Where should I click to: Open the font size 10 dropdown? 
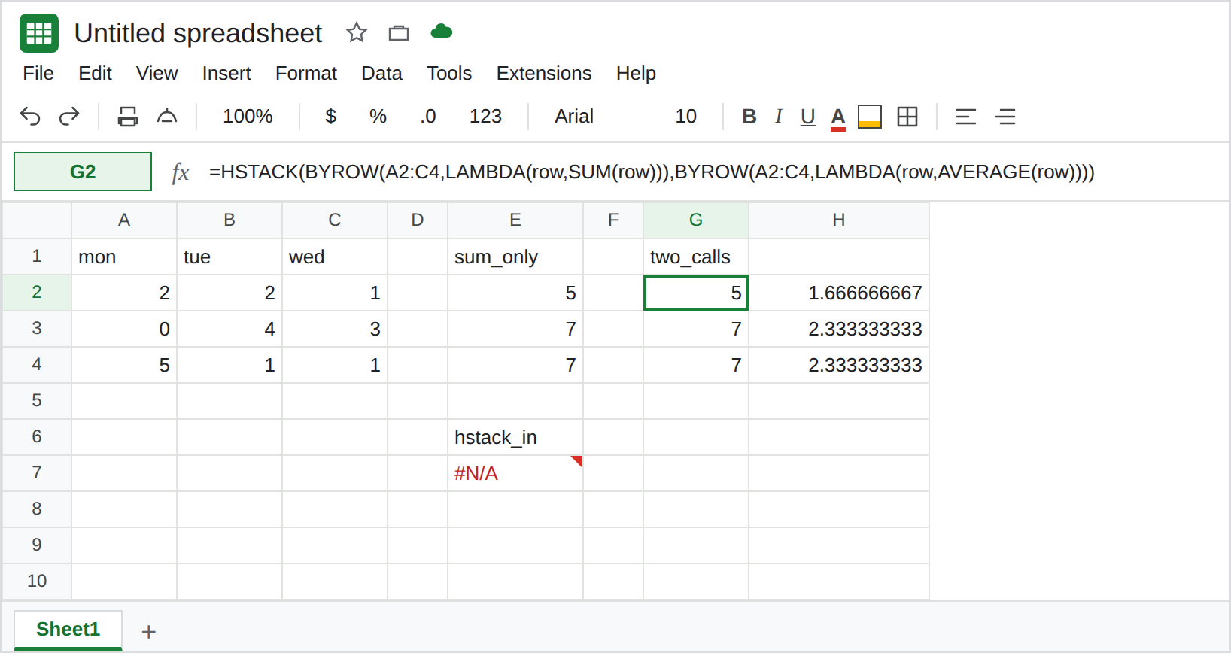point(685,116)
